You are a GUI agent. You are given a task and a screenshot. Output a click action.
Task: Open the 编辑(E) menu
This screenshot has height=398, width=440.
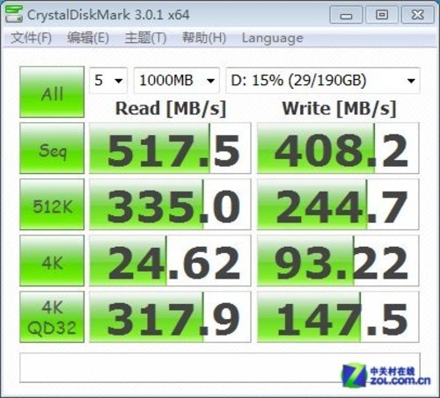(88, 38)
